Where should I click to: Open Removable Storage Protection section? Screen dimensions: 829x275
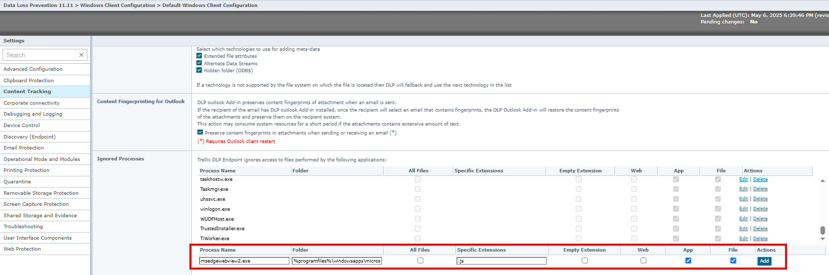click(x=41, y=193)
